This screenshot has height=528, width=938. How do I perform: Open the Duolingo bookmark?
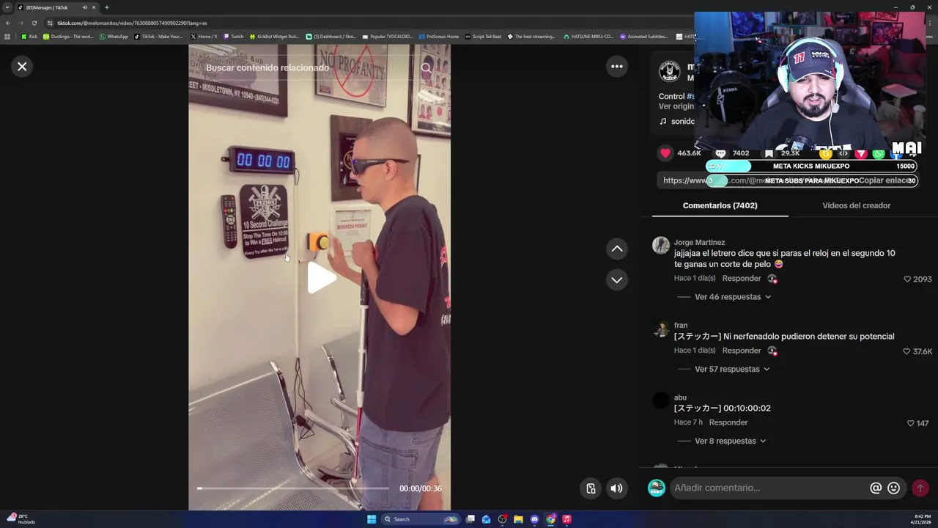(x=68, y=36)
